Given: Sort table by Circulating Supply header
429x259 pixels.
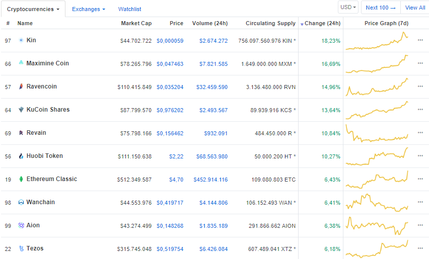Looking at the screenshot, I should coord(270,23).
